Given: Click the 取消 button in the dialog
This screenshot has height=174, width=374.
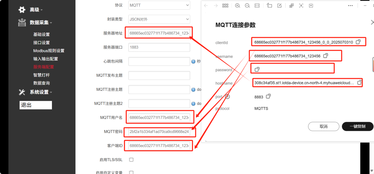Looking at the screenshot, I should pos(324,126).
